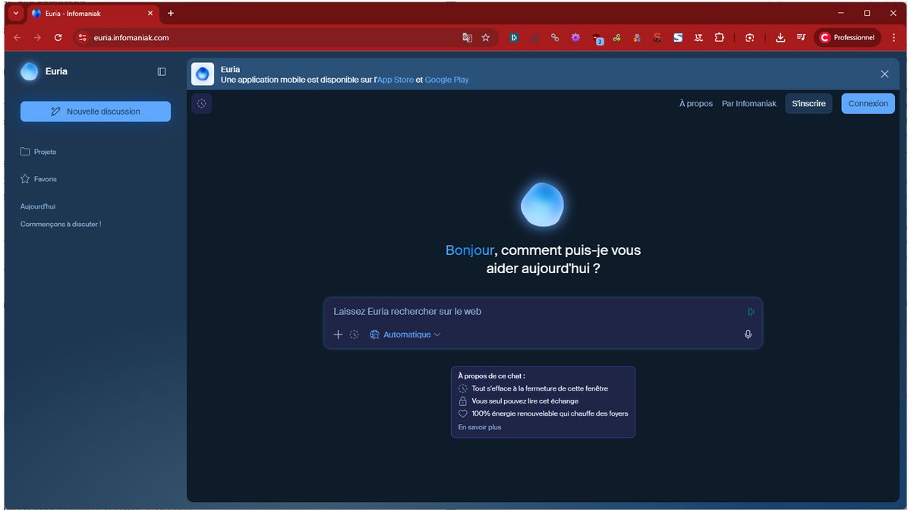Open the Google Play link
Screen dimensions: 911x512
(446, 80)
